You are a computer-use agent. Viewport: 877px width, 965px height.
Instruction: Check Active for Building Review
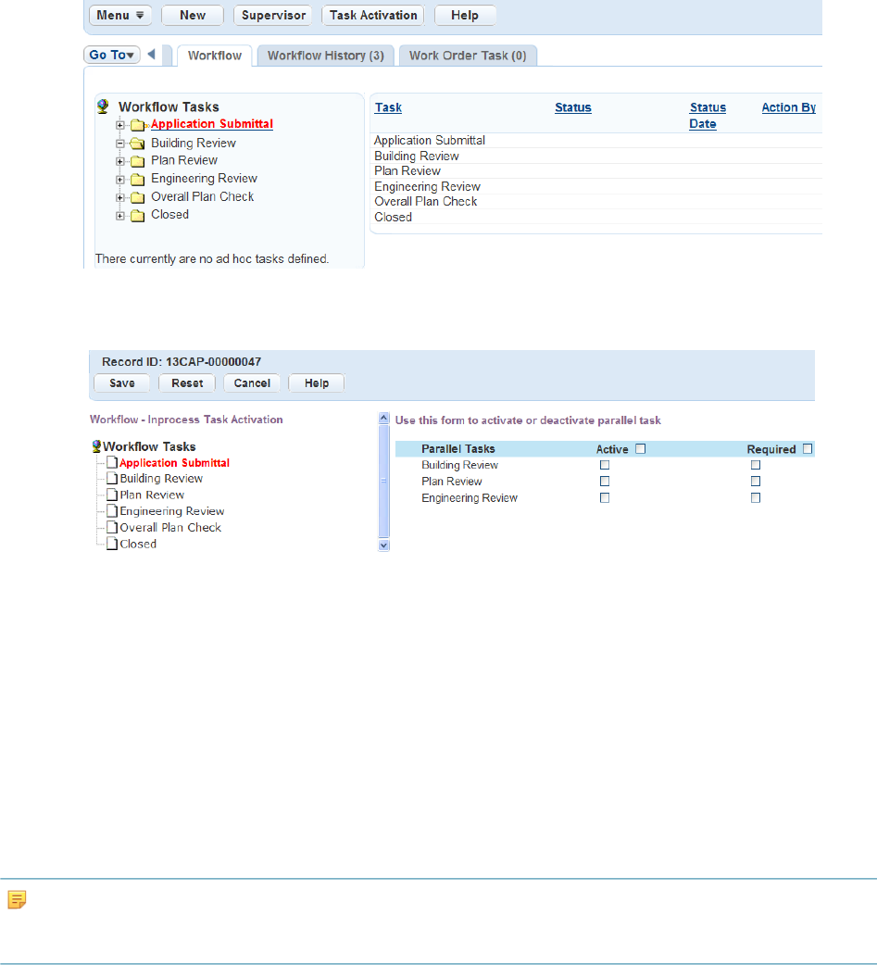click(x=605, y=465)
